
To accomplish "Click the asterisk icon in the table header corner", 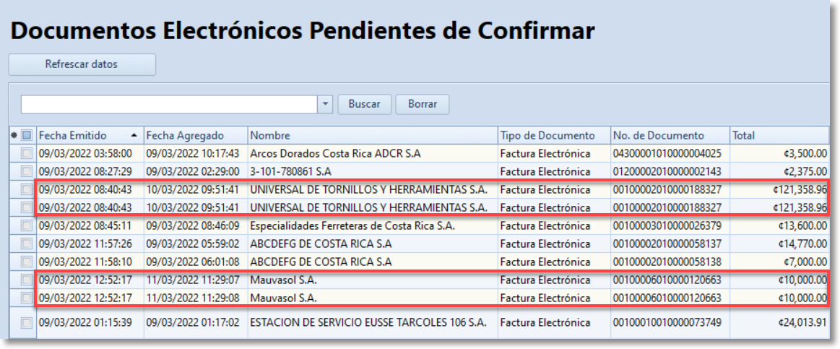I will point(14,136).
